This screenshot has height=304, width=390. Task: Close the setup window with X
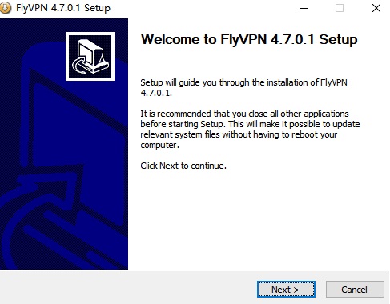point(376,8)
